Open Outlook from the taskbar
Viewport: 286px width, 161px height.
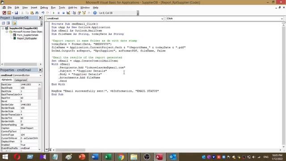(173, 157)
